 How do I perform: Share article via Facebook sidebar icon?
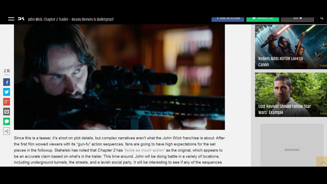(x=7, y=82)
